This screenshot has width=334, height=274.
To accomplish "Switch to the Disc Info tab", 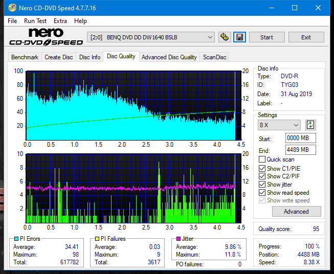I will (x=90, y=57).
